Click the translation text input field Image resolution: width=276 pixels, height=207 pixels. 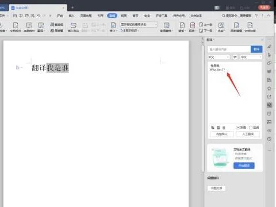pos(229,49)
